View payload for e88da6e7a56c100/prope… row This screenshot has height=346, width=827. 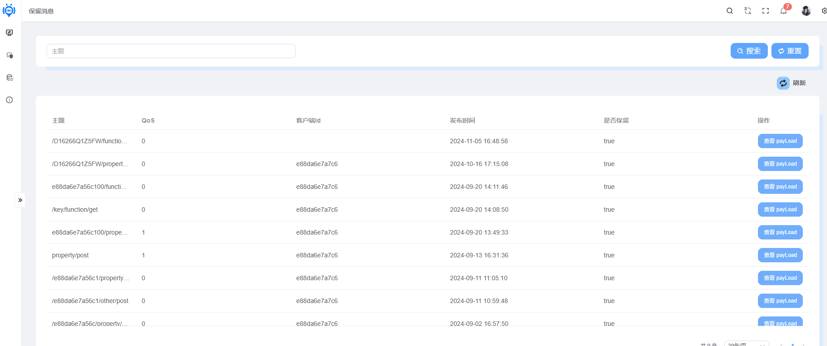click(780, 232)
